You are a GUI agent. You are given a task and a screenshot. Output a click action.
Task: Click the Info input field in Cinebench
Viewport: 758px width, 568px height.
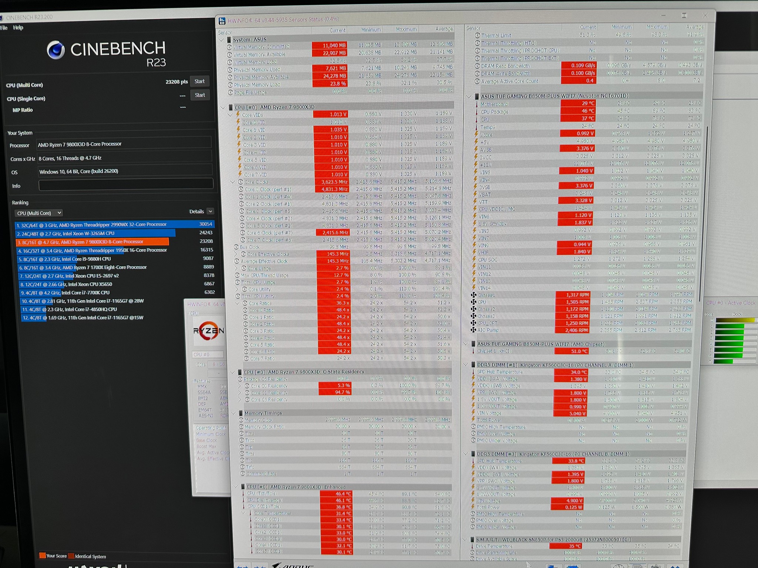coord(126,185)
